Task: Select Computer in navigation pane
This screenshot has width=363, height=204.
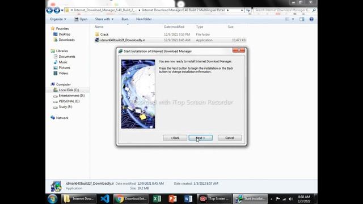Action: click(x=64, y=84)
